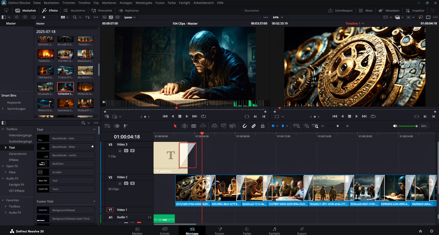439x235 pixels.
Task: Click the blue flag icon
Action: pyautogui.click(x=273, y=126)
